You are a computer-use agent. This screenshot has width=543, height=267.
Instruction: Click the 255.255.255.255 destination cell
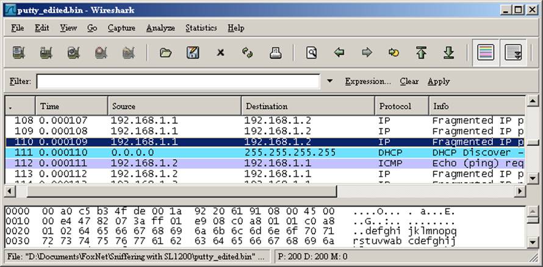(x=290, y=152)
